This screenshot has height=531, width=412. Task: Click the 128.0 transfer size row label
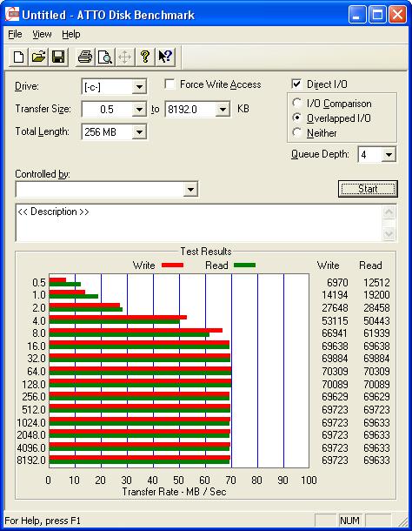tap(34, 385)
